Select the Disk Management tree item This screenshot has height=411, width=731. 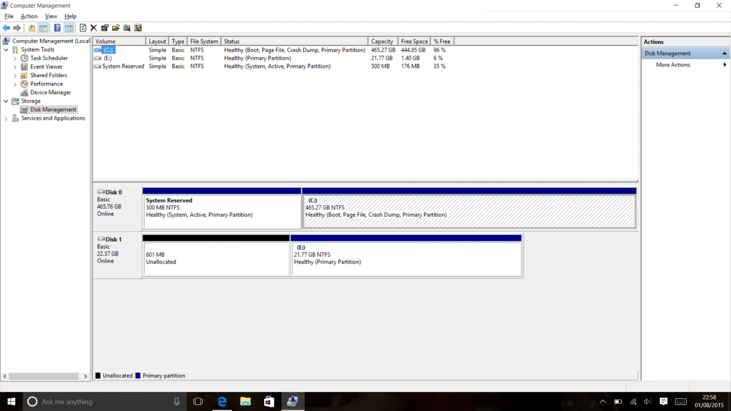coord(53,109)
